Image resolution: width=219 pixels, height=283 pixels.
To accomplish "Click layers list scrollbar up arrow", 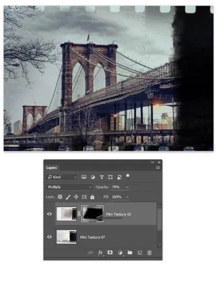I will 160,206.
